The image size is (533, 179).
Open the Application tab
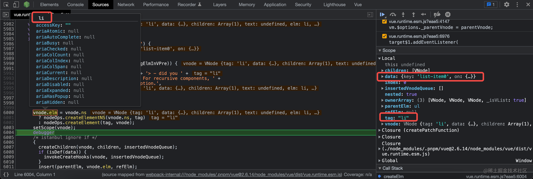tap(275, 5)
